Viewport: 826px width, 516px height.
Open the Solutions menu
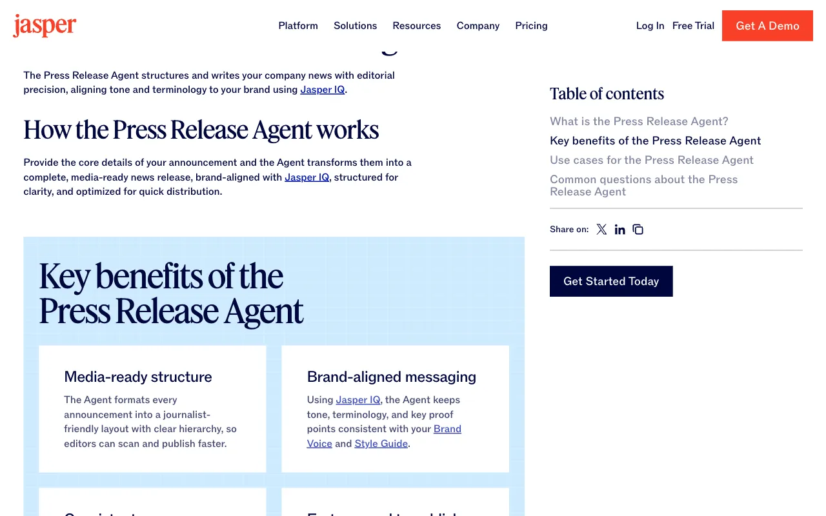click(355, 26)
